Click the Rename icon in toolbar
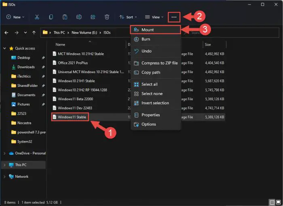This screenshot has width=283, height=206. (79, 17)
